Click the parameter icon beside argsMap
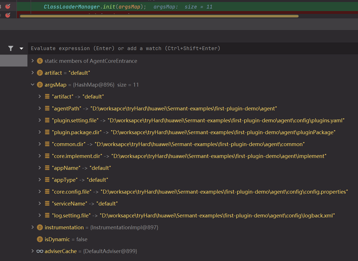The width and height of the screenshot is (358, 261). tap(40, 85)
